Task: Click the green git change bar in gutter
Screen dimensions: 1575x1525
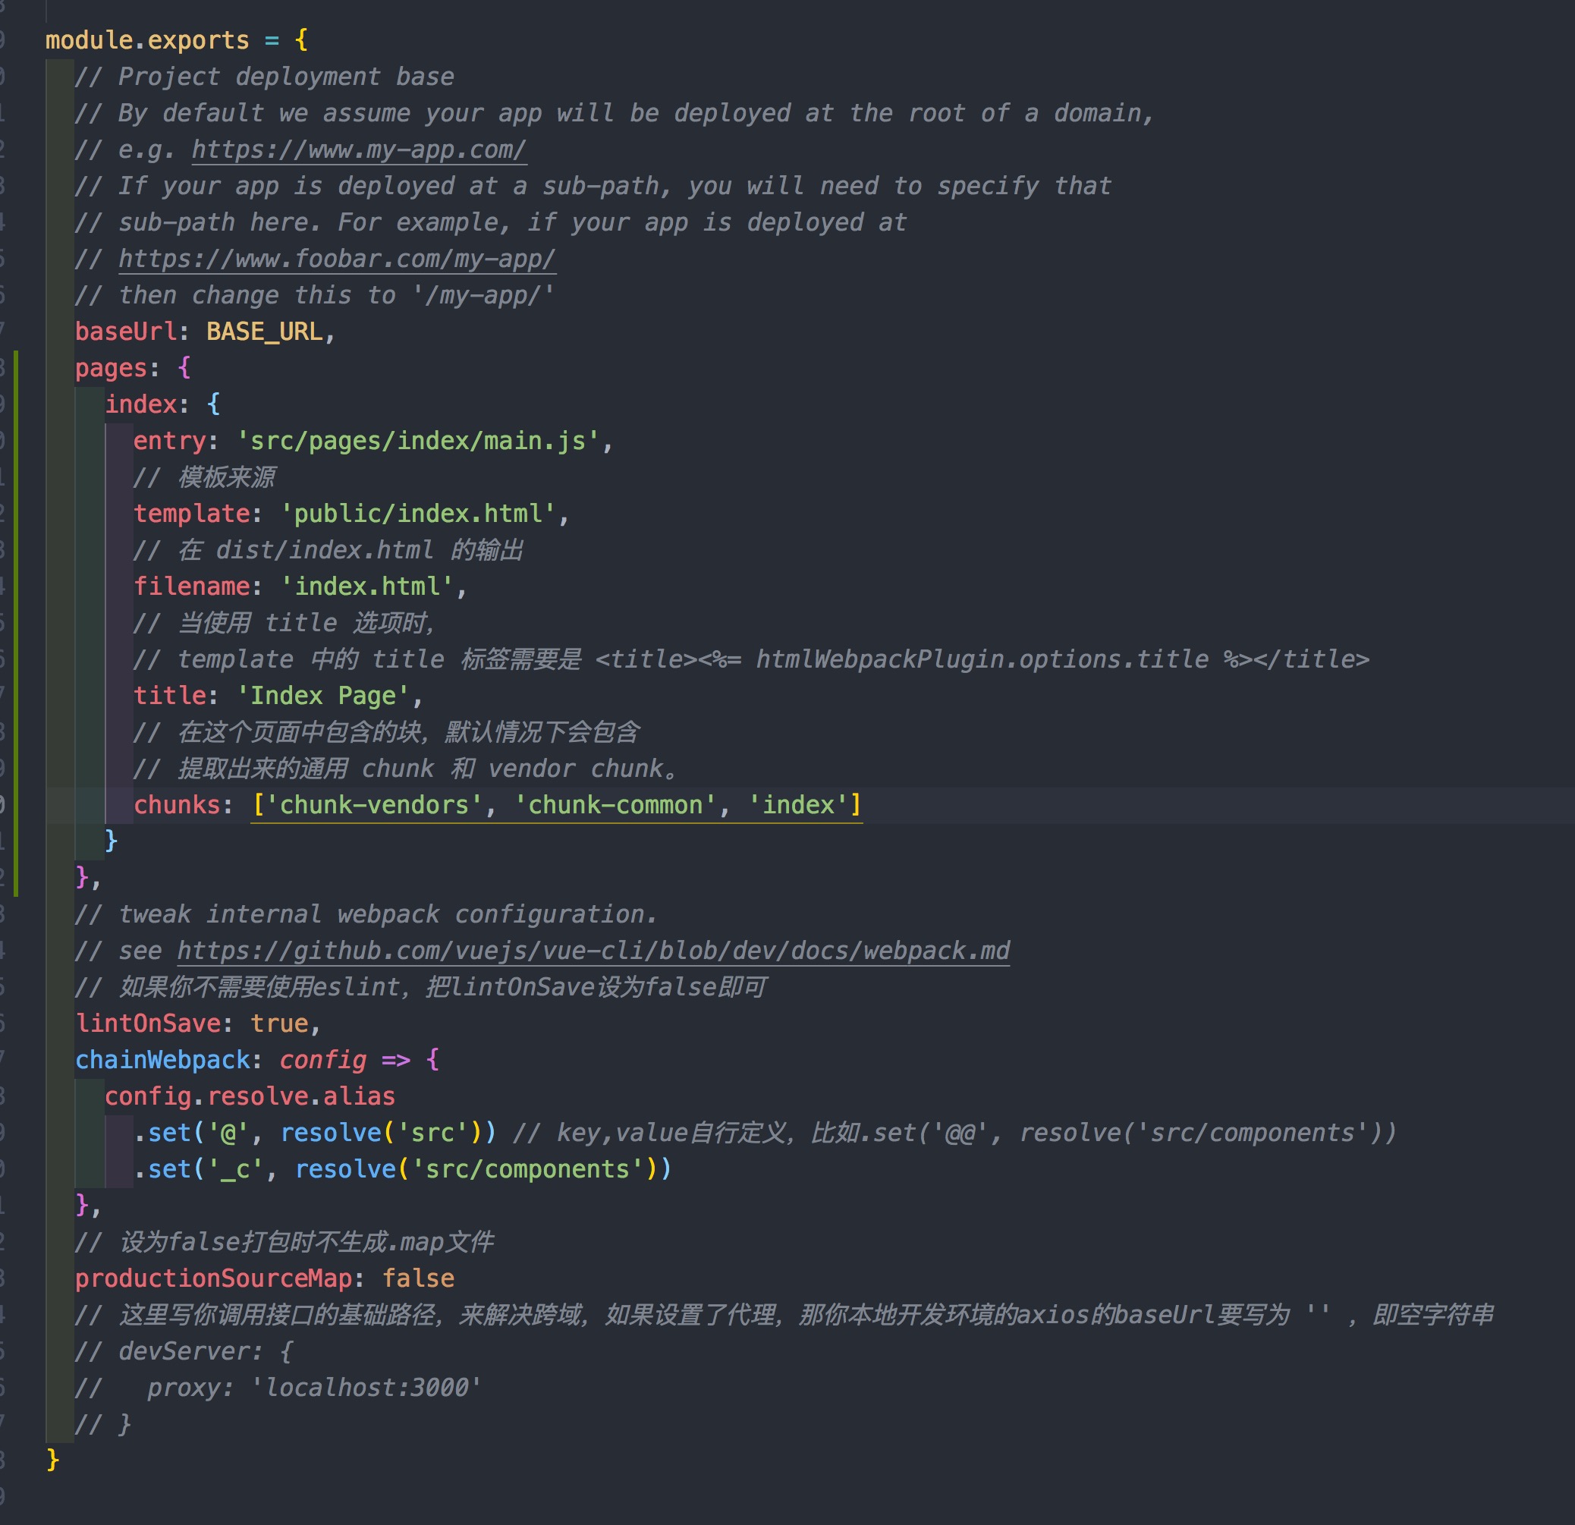Action: click(15, 623)
